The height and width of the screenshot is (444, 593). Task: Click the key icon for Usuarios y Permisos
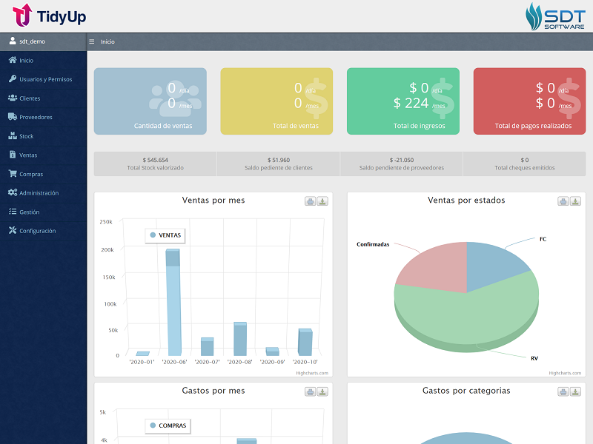(13, 79)
